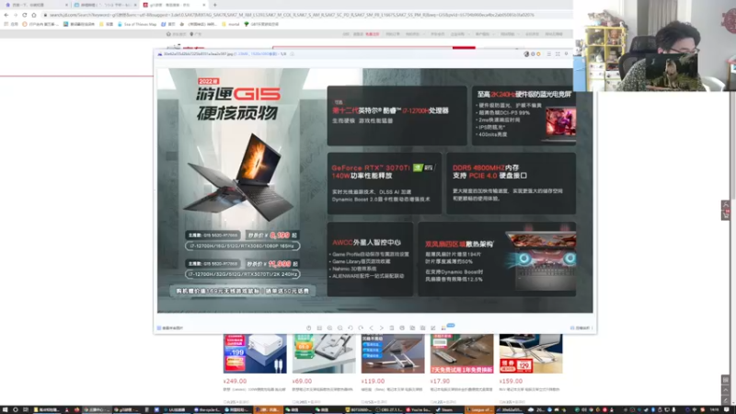The width and height of the screenshot is (736, 414).
Task: Click the viewer fullscreen icon in title bar
Action: pos(558,54)
